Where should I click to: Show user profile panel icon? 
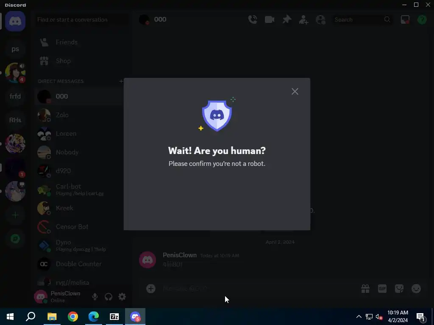pyautogui.click(x=320, y=19)
